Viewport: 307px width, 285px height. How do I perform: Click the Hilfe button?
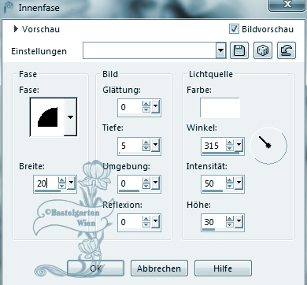(223, 268)
